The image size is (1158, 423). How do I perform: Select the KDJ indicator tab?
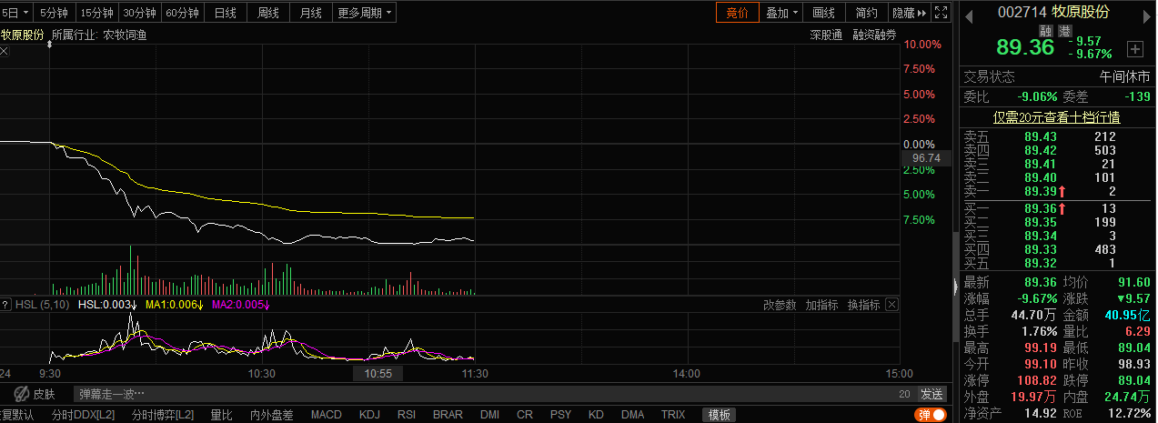pos(369,415)
